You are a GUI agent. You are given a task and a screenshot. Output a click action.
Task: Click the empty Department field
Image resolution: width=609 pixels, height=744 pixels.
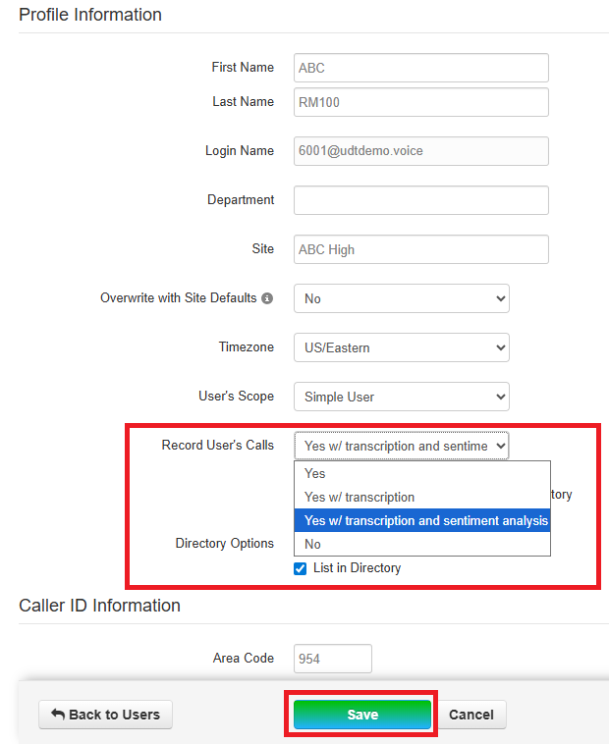click(420, 200)
